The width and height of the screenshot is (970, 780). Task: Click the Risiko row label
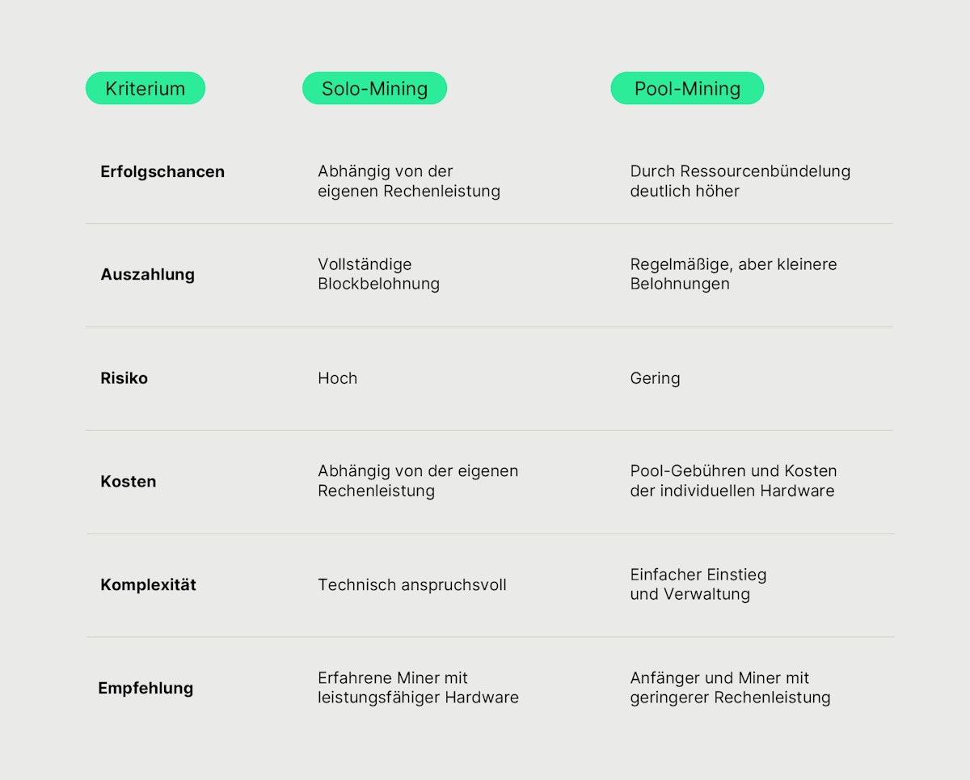click(x=124, y=377)
